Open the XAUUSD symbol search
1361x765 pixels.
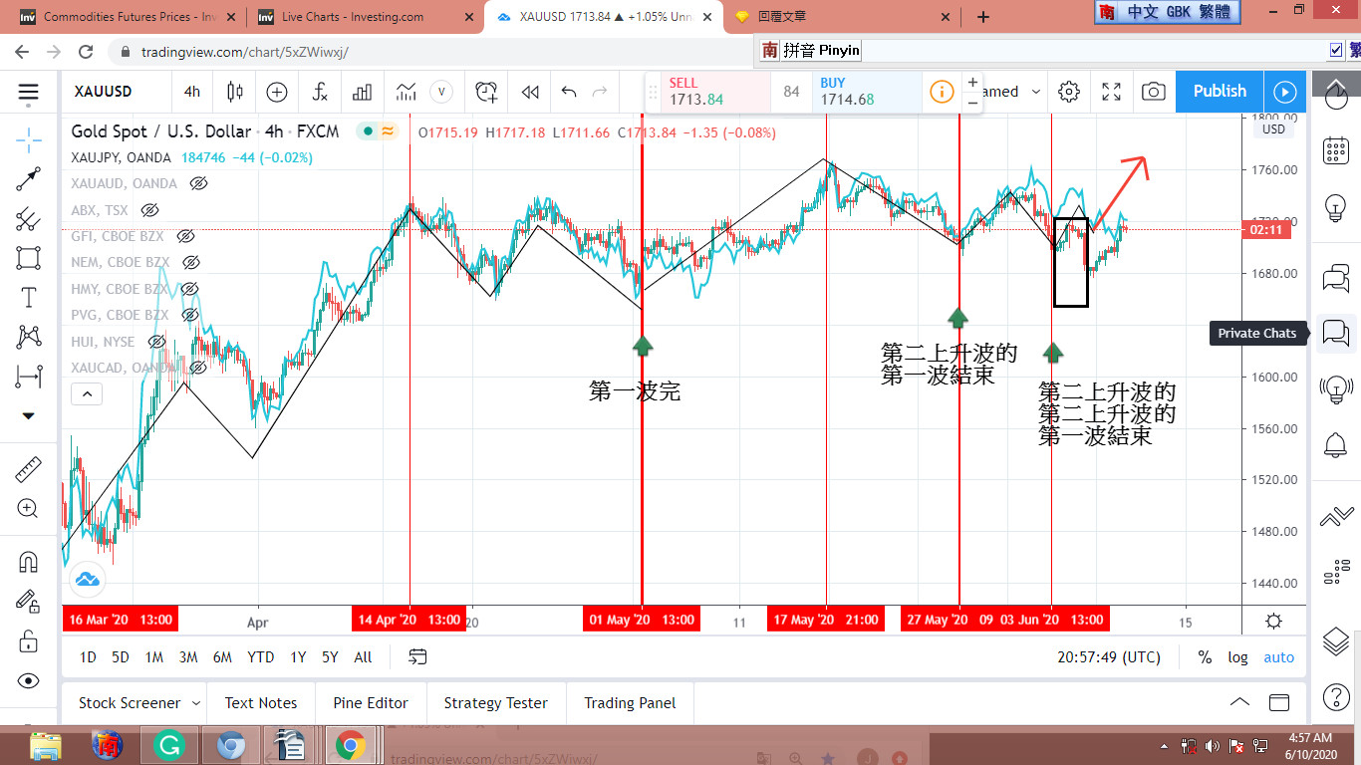(103, 92)
